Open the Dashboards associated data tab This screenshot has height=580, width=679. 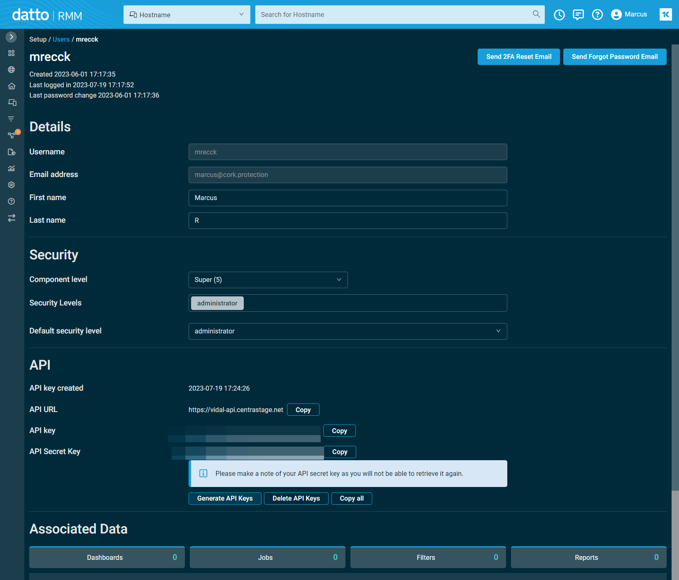point(107,557)
